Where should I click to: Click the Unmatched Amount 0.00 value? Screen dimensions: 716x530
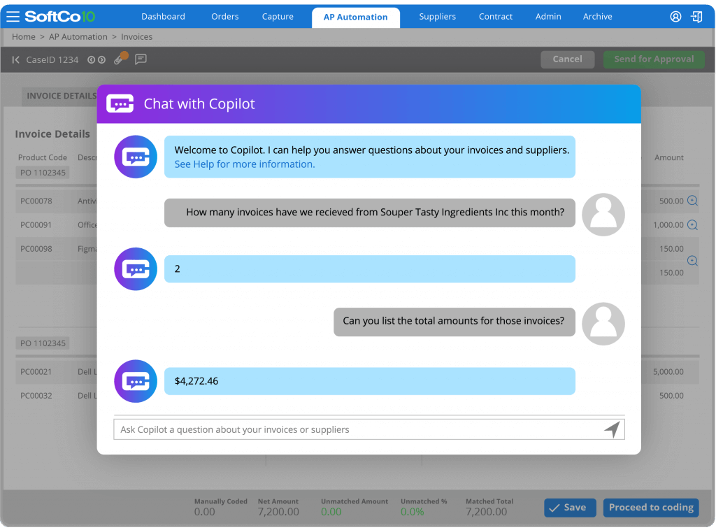[331, 513]
